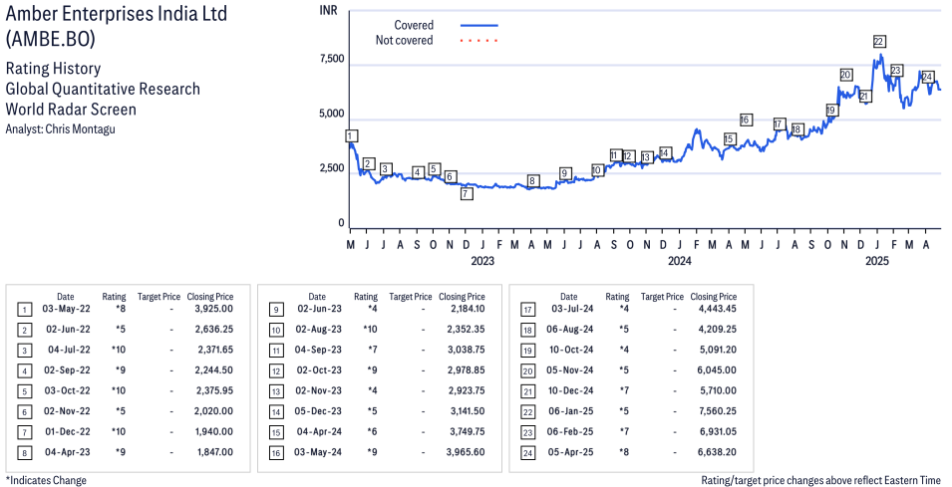Click closing price 2,923.75

click(x=467, y=391)
